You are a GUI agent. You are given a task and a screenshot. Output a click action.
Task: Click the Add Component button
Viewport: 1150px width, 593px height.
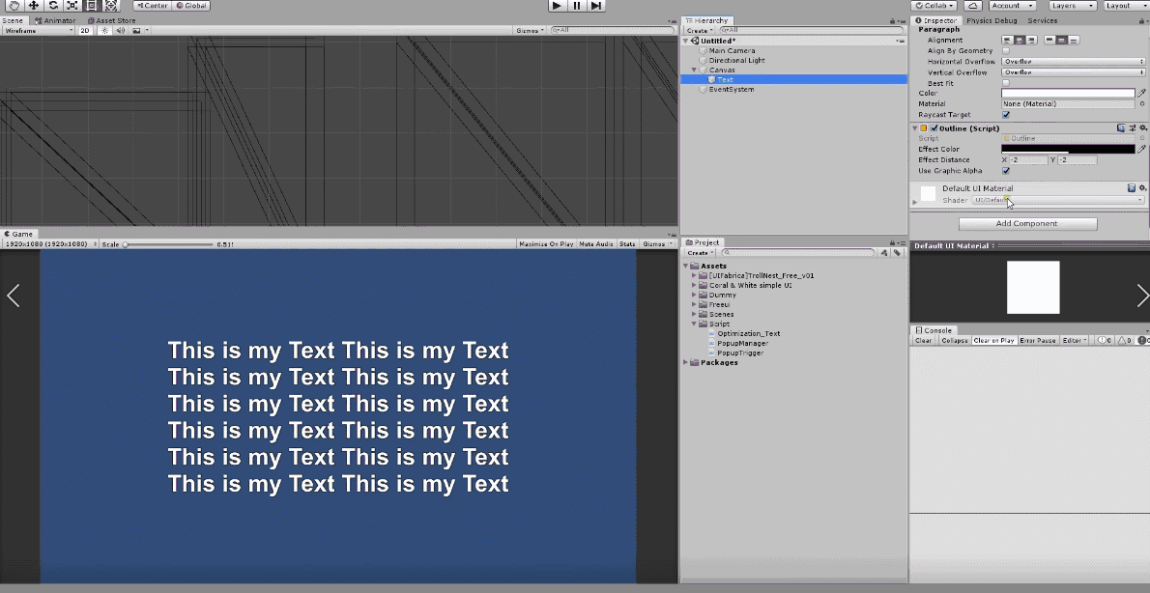[1027, 223]
